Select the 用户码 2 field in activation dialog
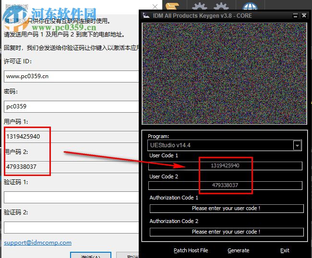 point(72,166)
